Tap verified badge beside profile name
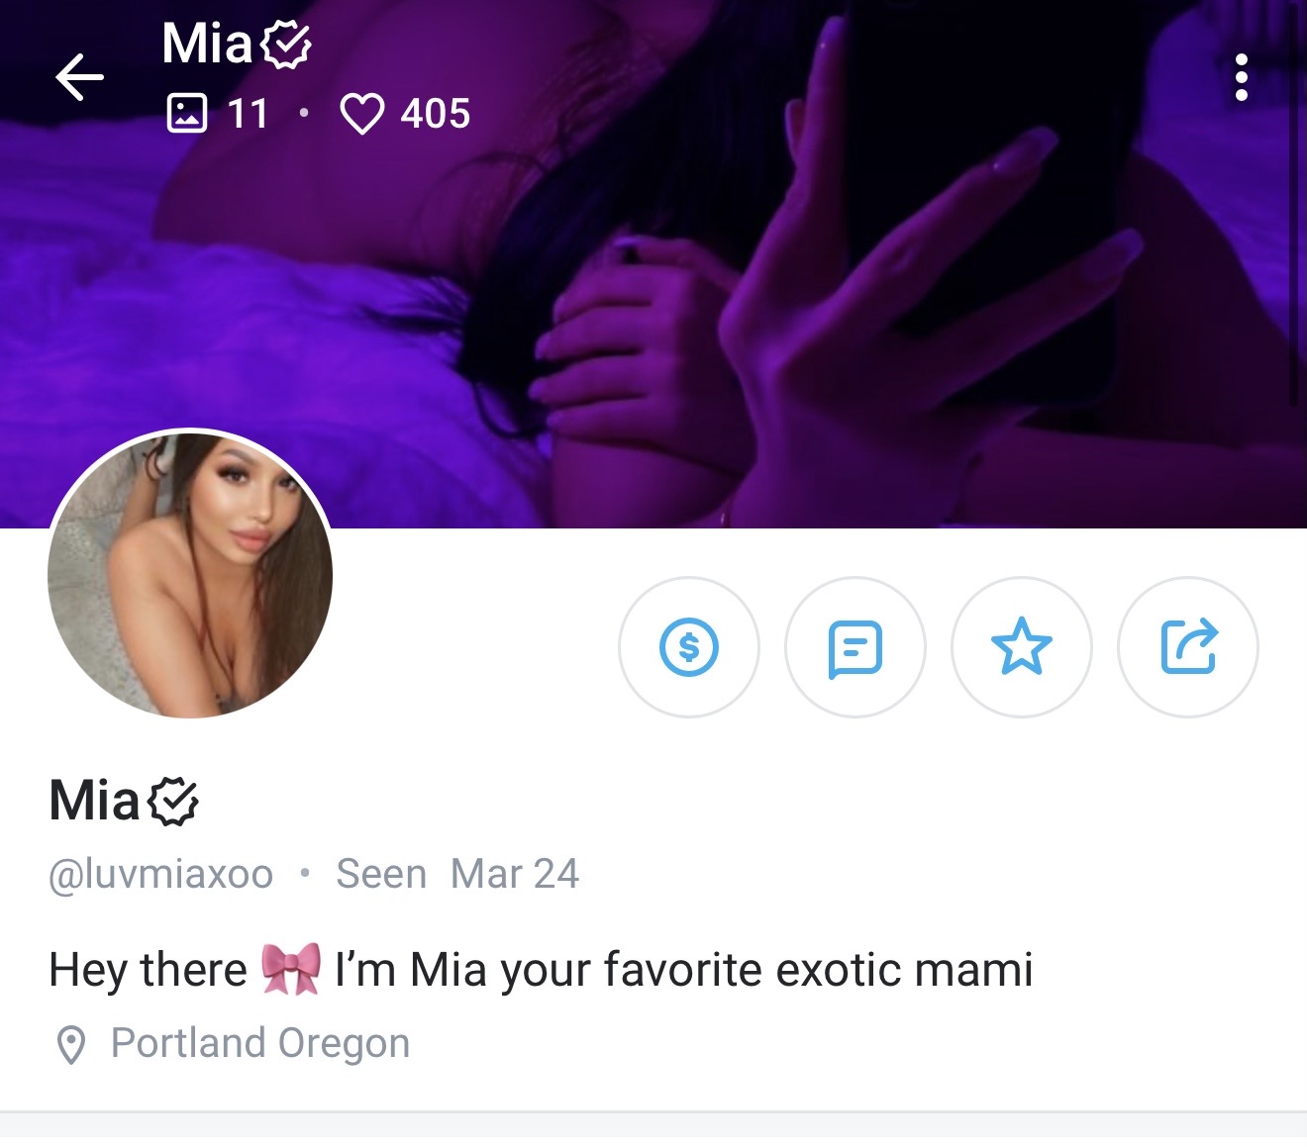This screenshot has height=1147, width=1307. tap(173, 802)
